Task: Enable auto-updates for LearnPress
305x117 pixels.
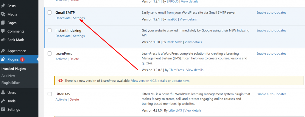Action: click(x=271, y=53)
